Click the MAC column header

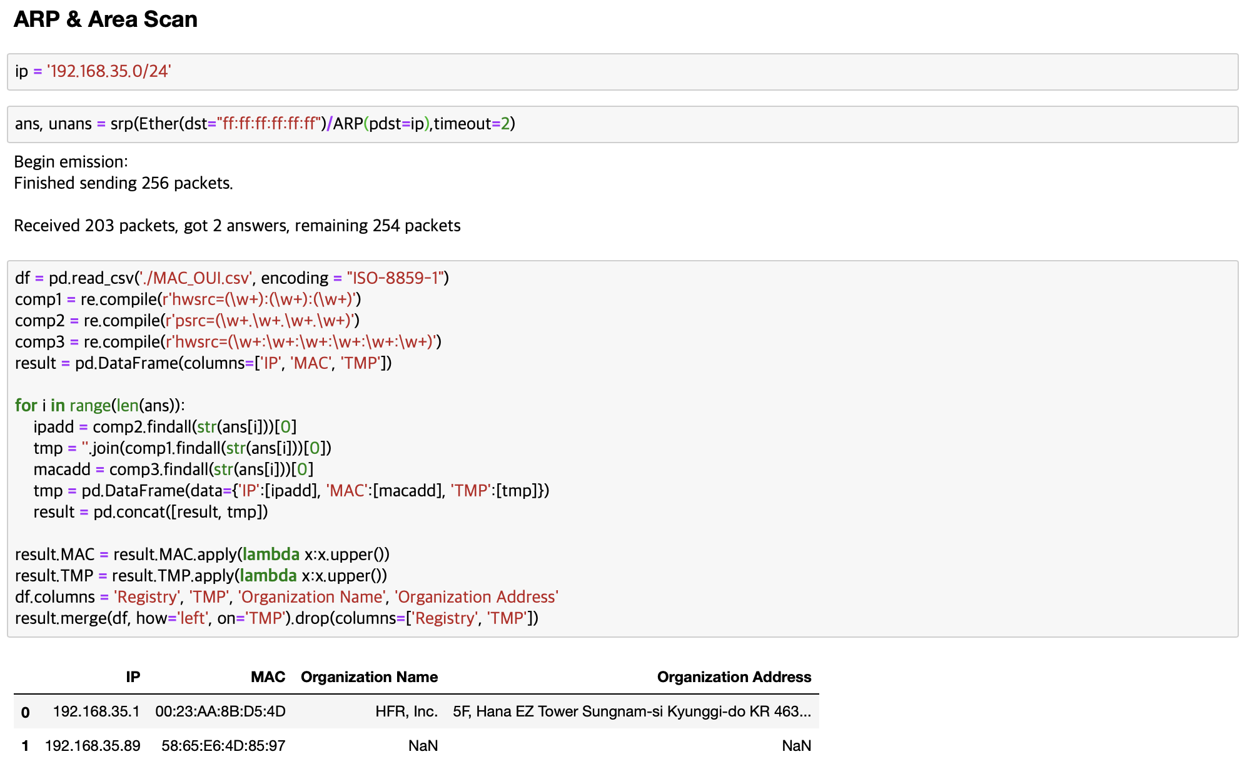coord(268,677)
